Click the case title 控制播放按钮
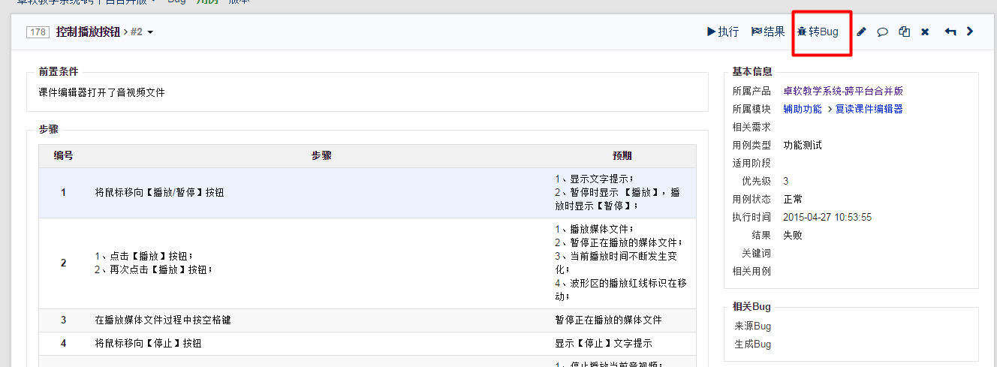The image size is (997, 367). coord(88,32)
